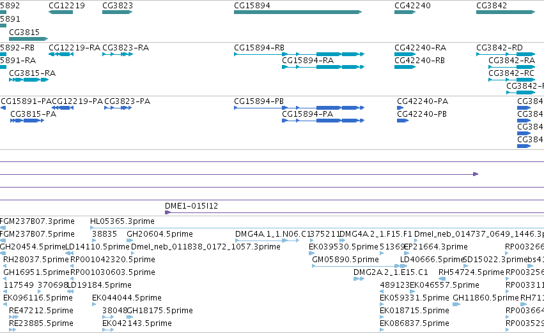Screen dimensions: 544x333
Task: Open EST HL05365.3prime
Action: click(x=123, y=221)
